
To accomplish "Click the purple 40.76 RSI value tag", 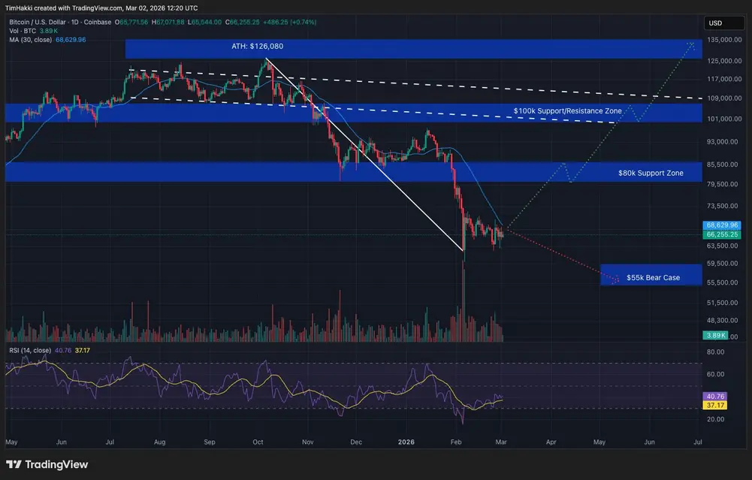I will (715, 397).
